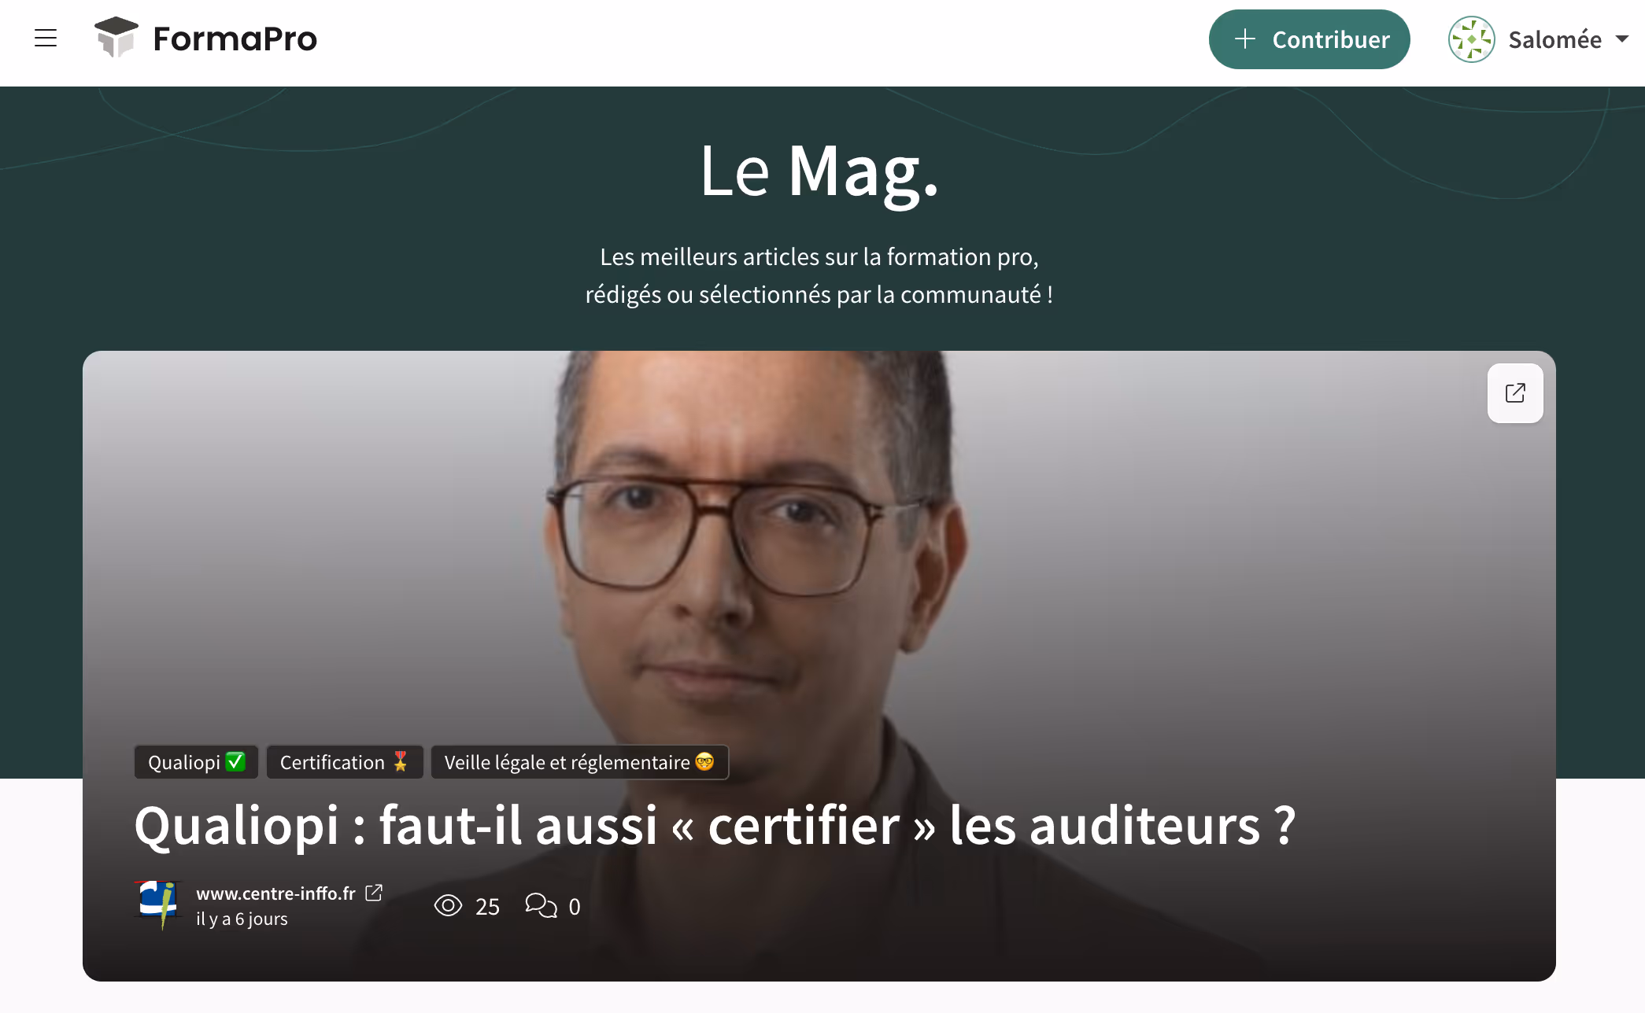
Task: Open the Qualiopi auditeurs article title
Action: (x=715, y=825)
